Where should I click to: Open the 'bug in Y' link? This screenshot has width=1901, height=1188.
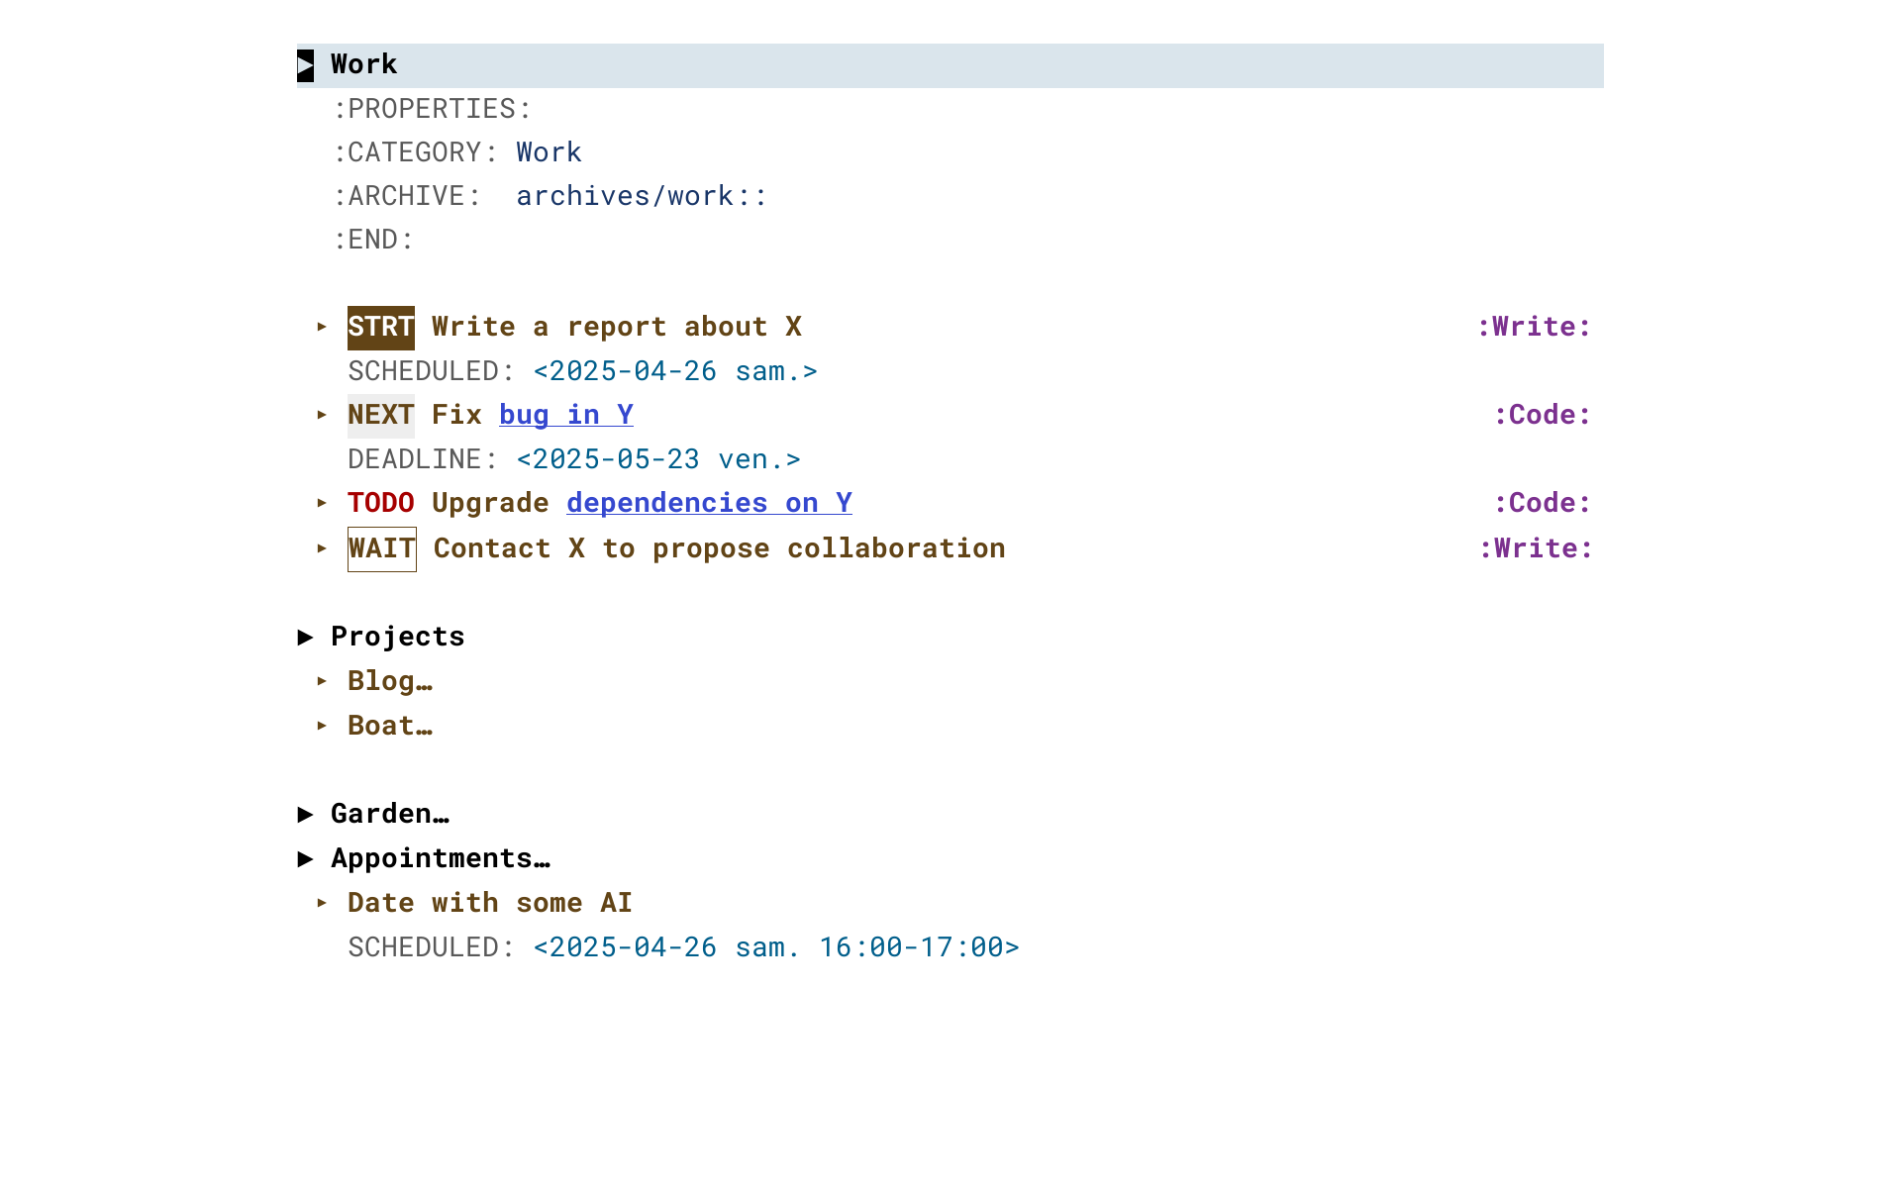click(x=566, y=416)
